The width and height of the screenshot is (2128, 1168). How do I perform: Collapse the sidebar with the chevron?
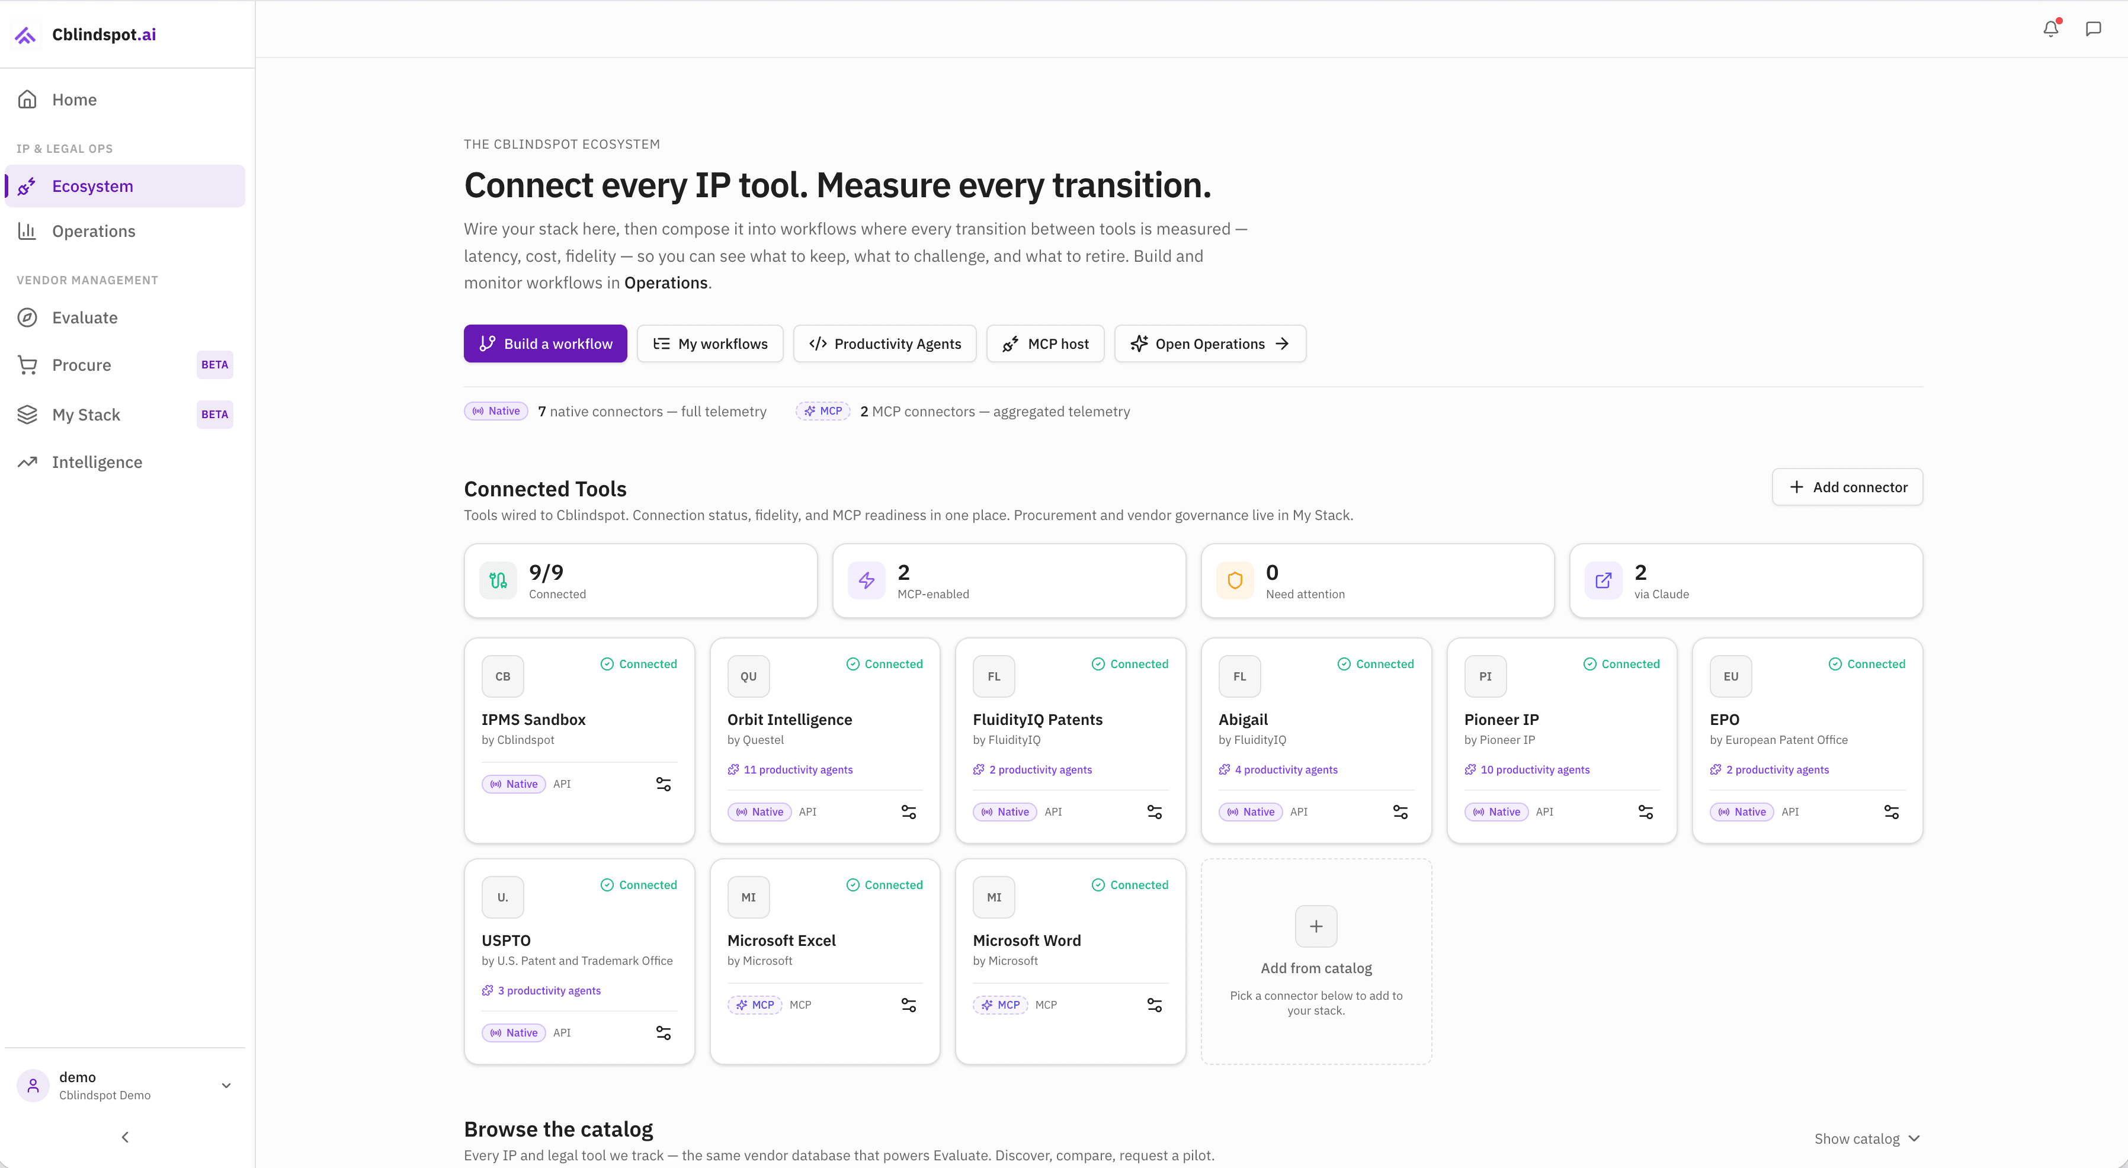pos(125,1137)
